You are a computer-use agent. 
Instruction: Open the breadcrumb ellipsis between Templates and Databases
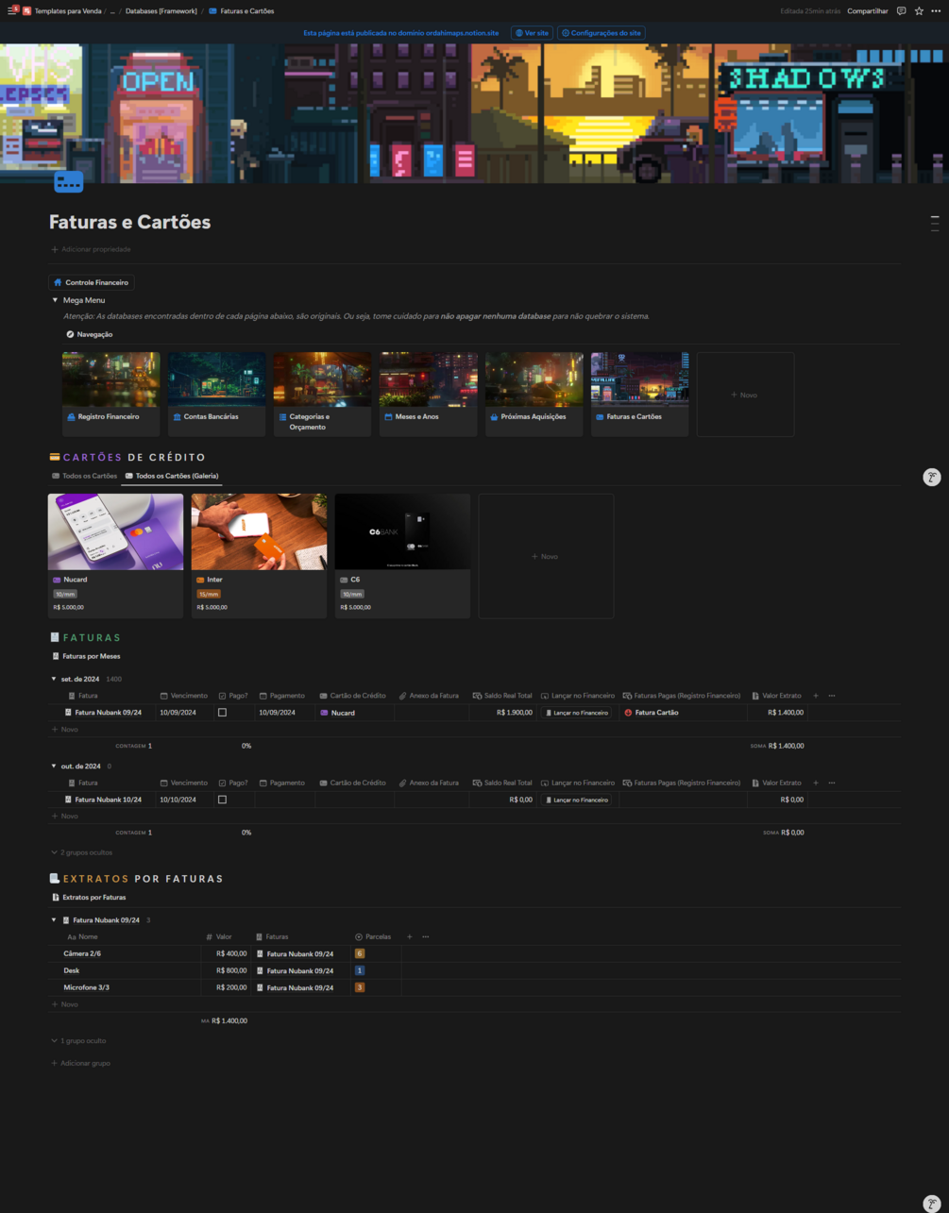(112, 11)
